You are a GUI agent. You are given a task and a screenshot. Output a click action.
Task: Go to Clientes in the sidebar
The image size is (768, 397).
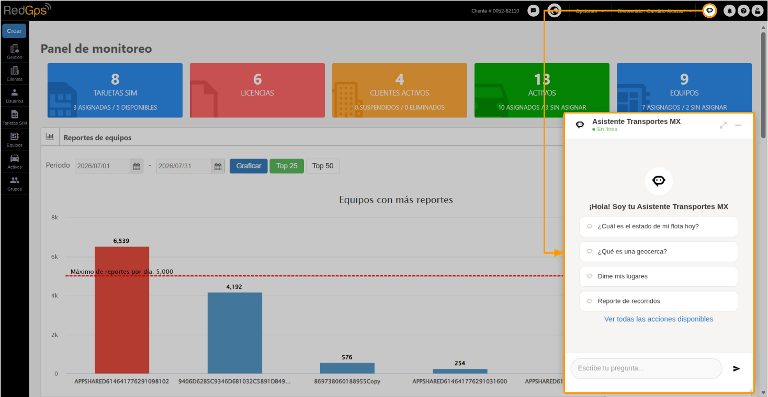(x=15, y=74)
